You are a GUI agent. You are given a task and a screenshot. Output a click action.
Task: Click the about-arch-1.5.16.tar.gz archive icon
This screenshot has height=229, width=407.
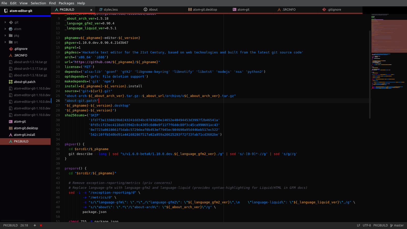tap(11, 62)
